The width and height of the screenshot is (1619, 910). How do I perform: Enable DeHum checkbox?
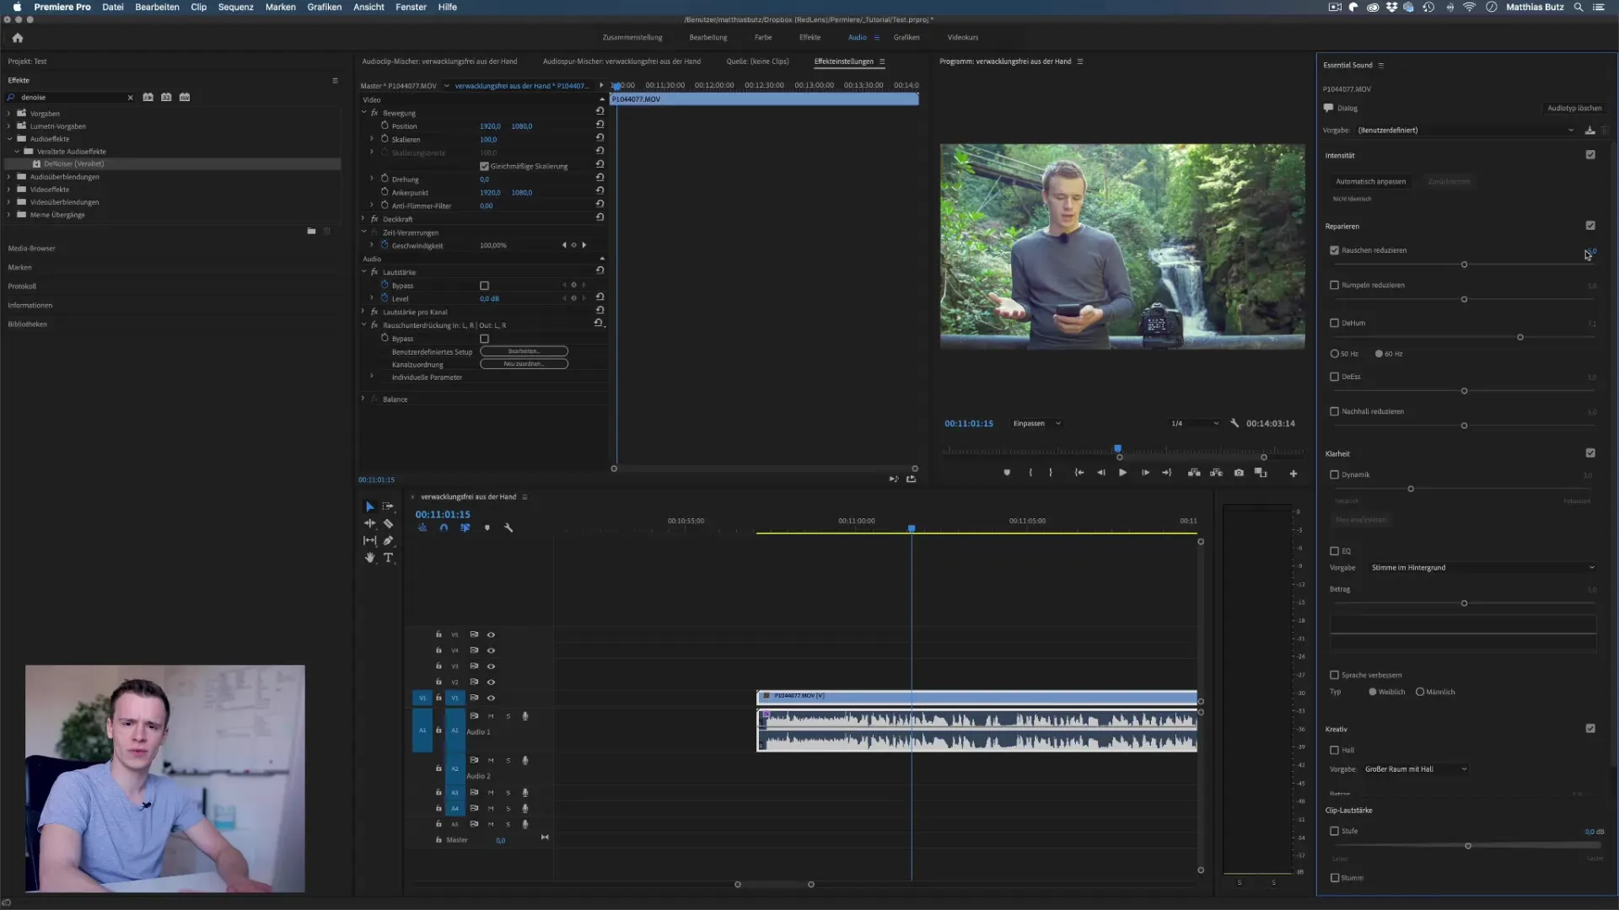pyautogui.click(x=1334, y=323)
